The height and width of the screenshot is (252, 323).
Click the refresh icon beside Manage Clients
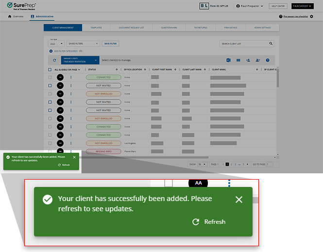pos(54,60)
